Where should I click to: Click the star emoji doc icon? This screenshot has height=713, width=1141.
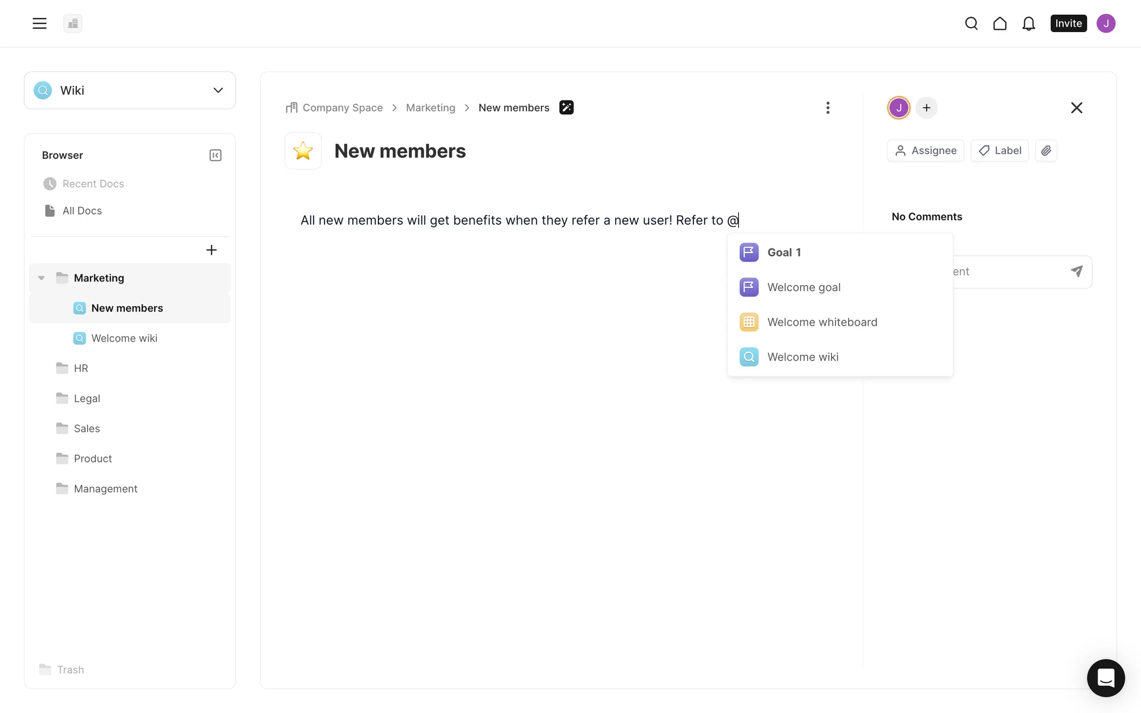[303, 151]
